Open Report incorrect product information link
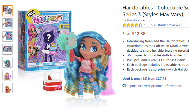 pos(154,86)
